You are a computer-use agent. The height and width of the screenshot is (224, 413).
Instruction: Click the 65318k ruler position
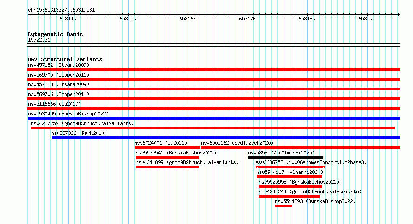(x=307, y=19)
